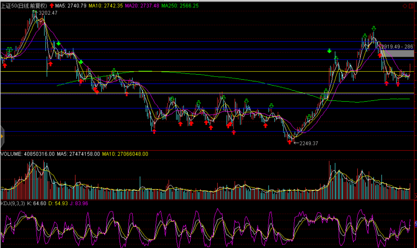Click the orange arrow tab on left edge
This screenshot has width=417, height=248.
[x=2, y=137]
